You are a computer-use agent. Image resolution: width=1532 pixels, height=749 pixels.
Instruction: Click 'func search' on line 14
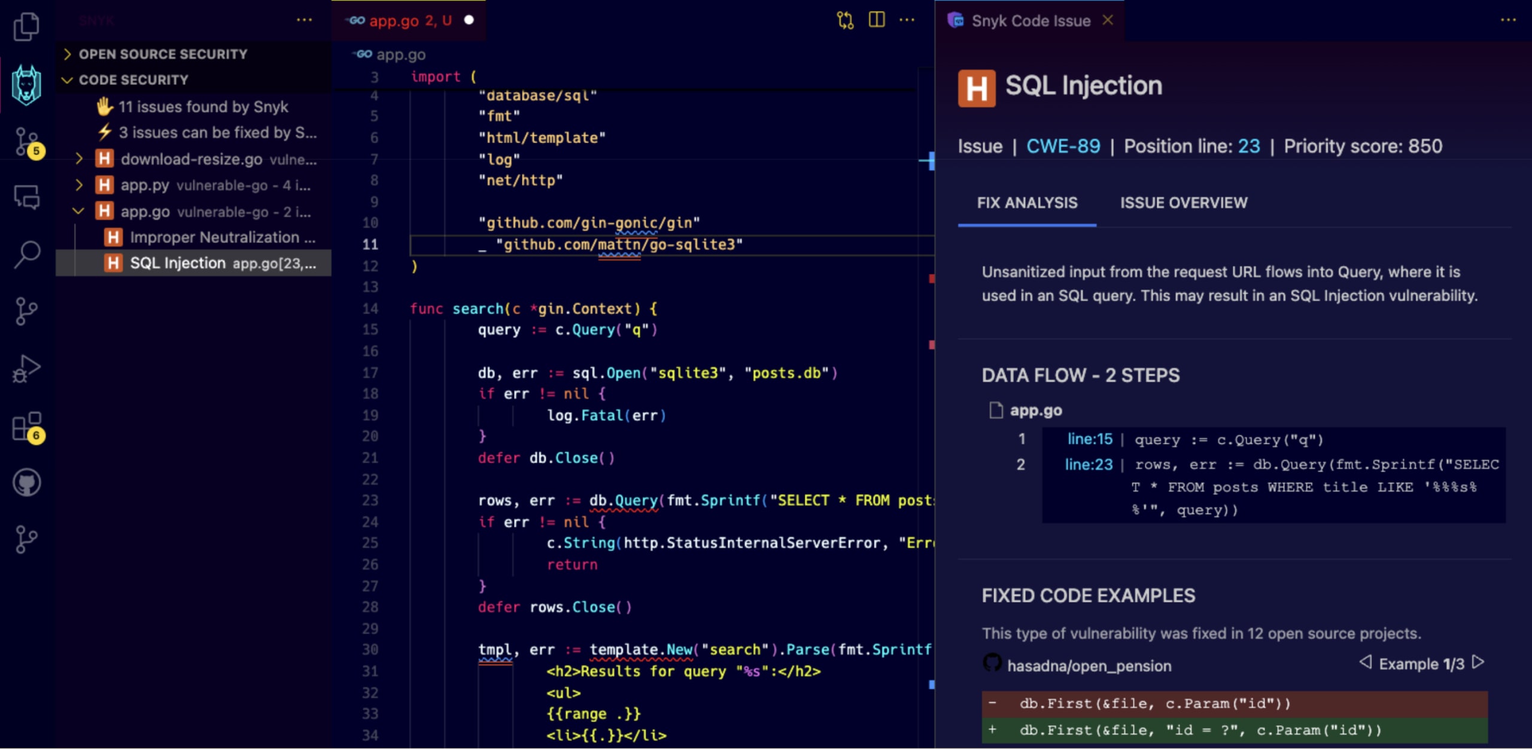(x=457, y=309)
